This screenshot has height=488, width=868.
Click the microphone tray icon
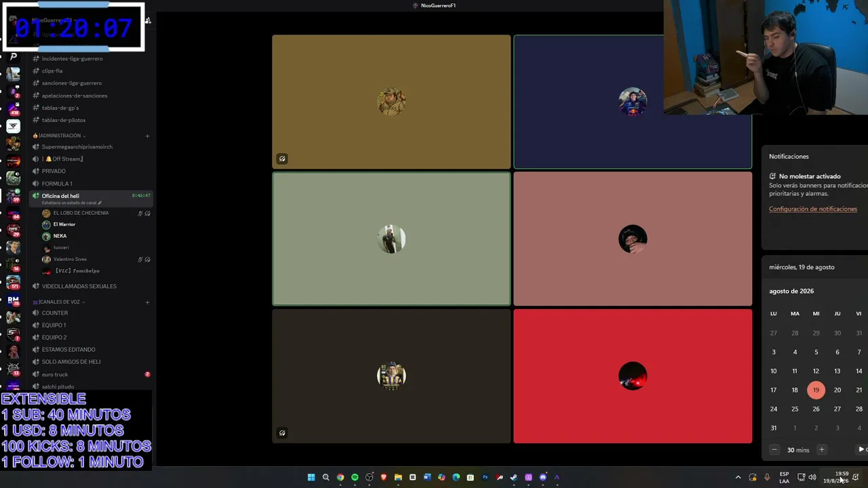767,477
